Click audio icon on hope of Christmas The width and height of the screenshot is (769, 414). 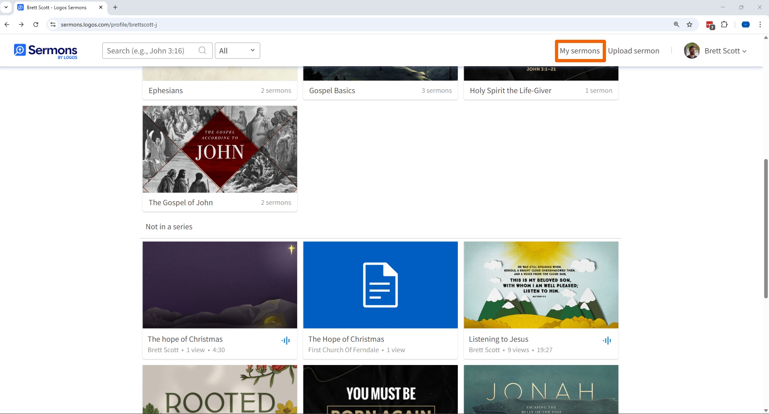(286, 341)
